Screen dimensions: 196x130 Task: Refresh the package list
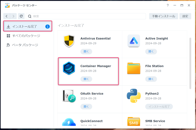[x=21, y=16]
